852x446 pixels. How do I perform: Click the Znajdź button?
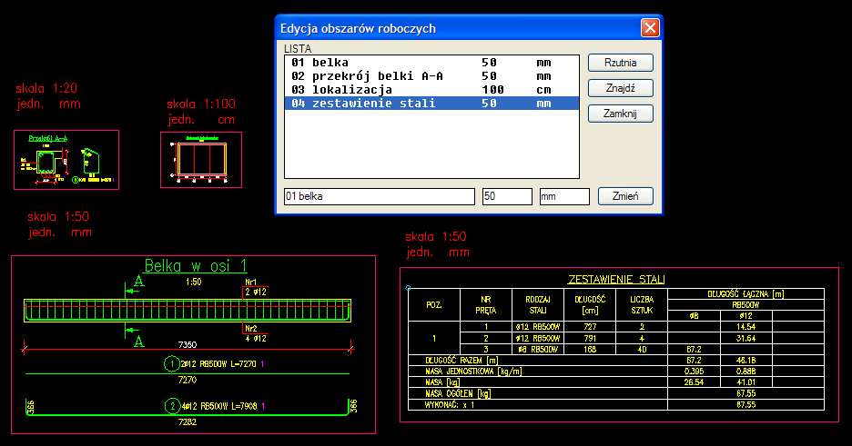click(x=621, y=88)
